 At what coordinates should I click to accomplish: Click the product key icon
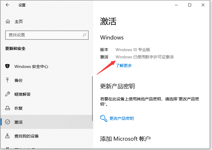click(x=103, y=118)
